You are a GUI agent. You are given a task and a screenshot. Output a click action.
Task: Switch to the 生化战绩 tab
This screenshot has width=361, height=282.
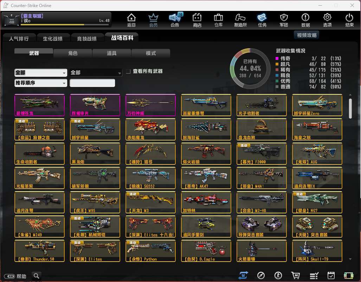pyautogui.click(x=53, y=39)
